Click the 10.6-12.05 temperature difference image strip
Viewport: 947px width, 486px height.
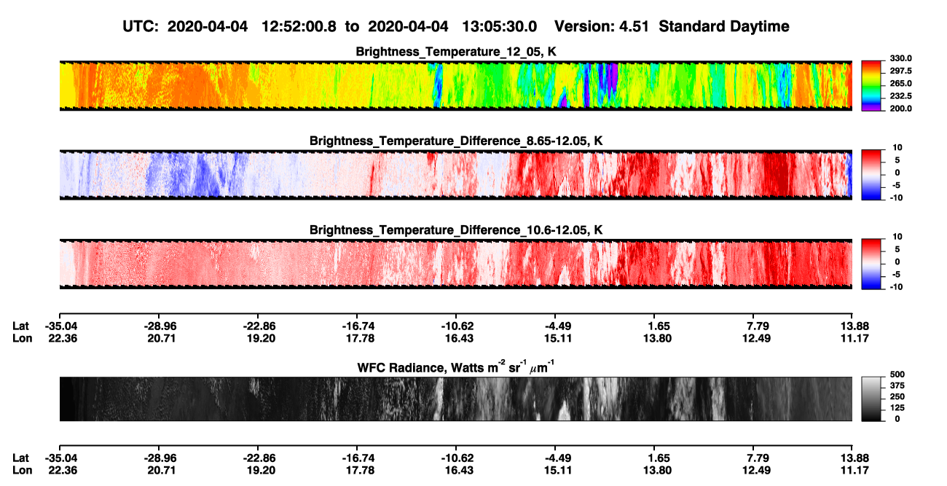(x=455, y=264)
